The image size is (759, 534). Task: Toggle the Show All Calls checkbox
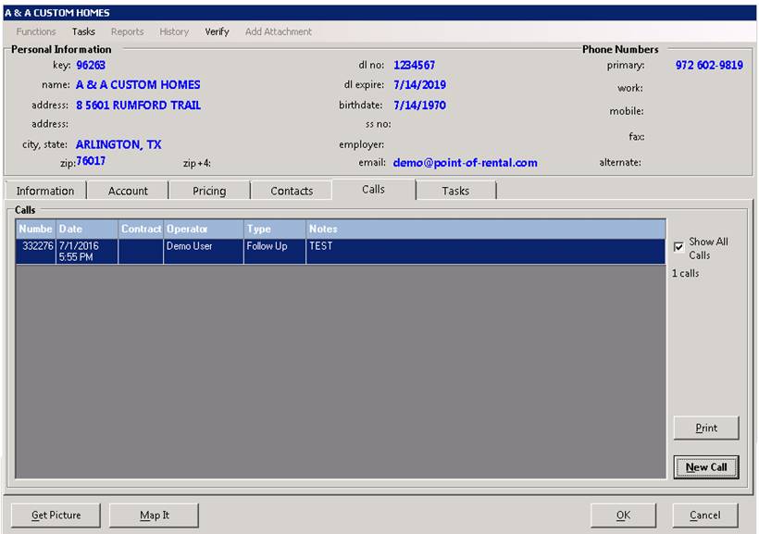coord(678,247)
